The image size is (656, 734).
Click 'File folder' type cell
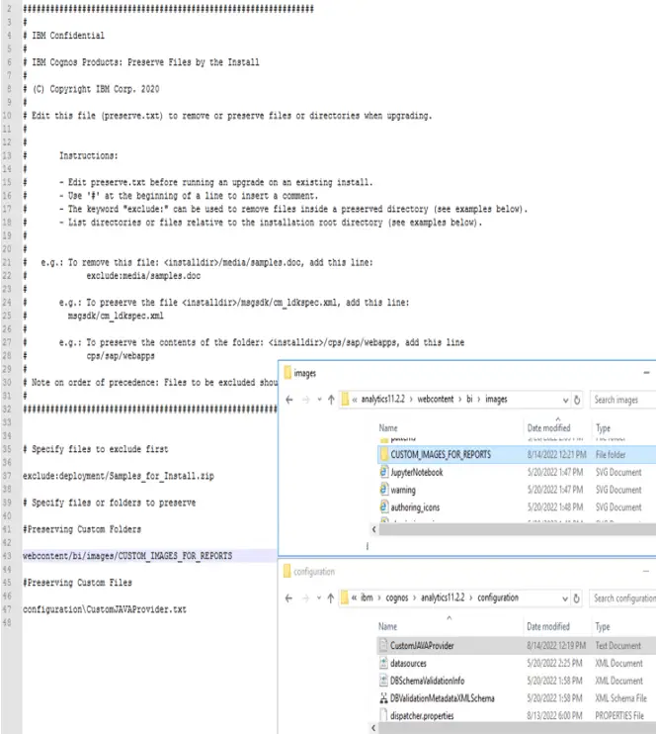pos(611,454)
